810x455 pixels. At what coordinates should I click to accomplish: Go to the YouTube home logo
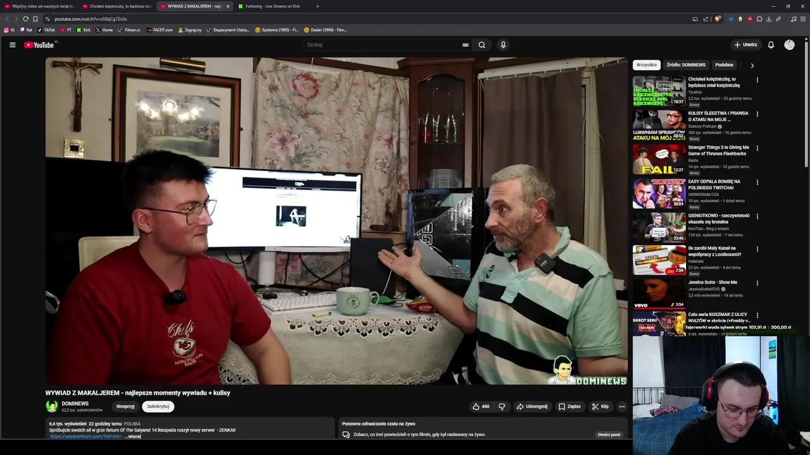tap(39, 45)
